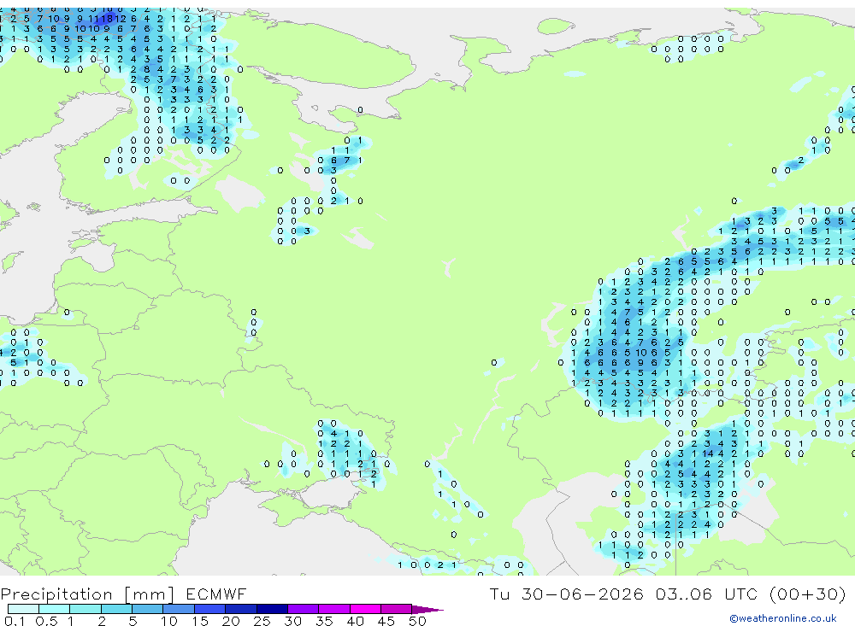The width and height of the screenshot is (855, 626).
Task: Click the "Tu 30-06-2026 03..06 UTC (00+30)" timestamp
Action: [x=668, y=594]
